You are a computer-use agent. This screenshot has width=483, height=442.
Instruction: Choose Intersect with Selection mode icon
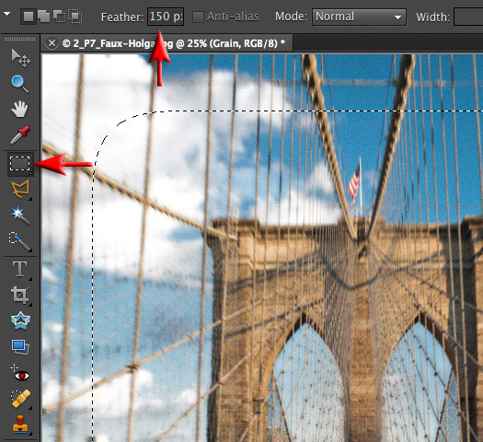pos(75,17)
